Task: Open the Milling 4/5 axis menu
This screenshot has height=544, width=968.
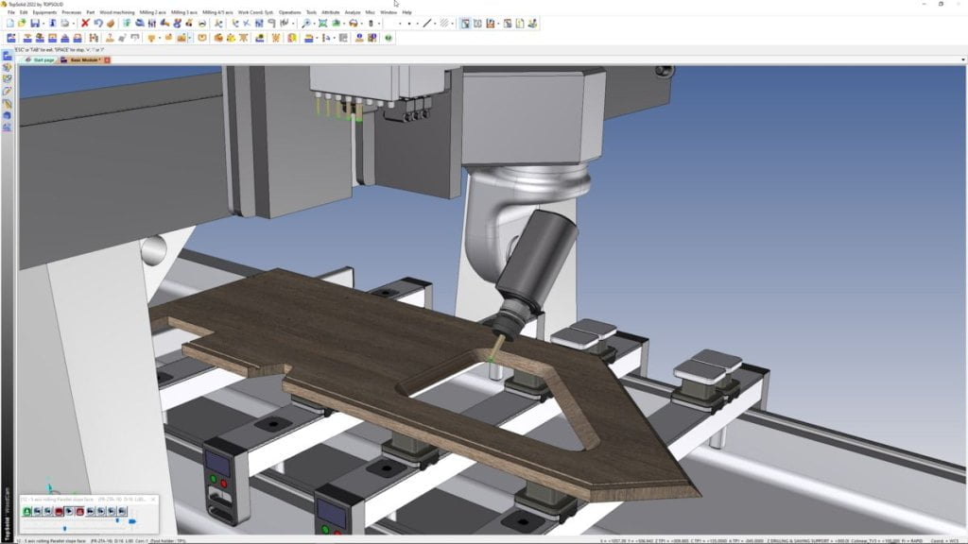Action: click(x=215, y=13)
